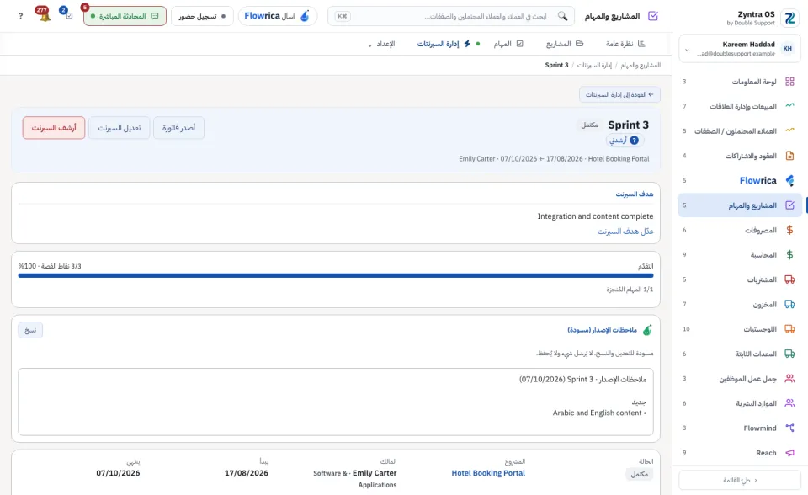Click the search magnifier icon
Image resolution: width=808 pixels, height=495 pixels.
point(563,16)
